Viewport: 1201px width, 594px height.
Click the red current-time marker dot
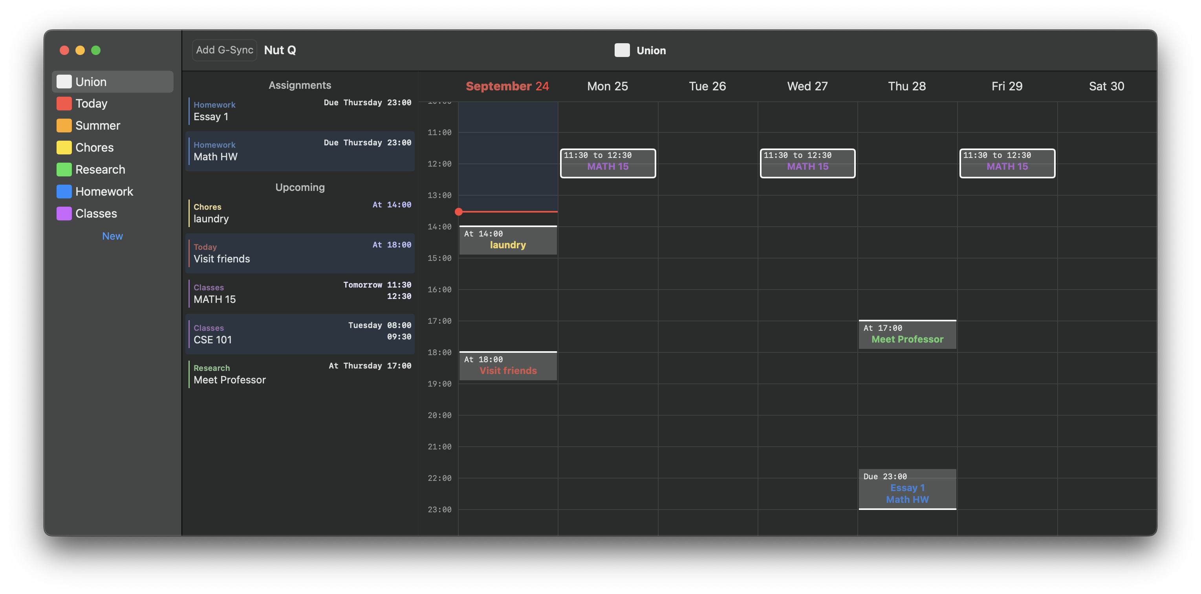459,212
